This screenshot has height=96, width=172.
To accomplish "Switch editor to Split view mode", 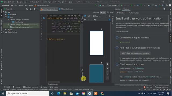I will (103, 13).
